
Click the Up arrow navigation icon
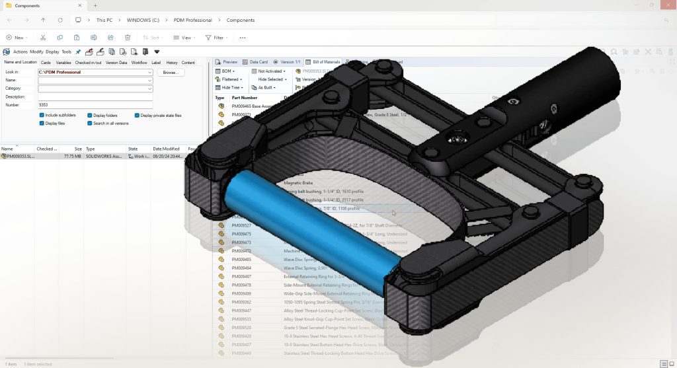pyautogui.click(x=43, y=20)
